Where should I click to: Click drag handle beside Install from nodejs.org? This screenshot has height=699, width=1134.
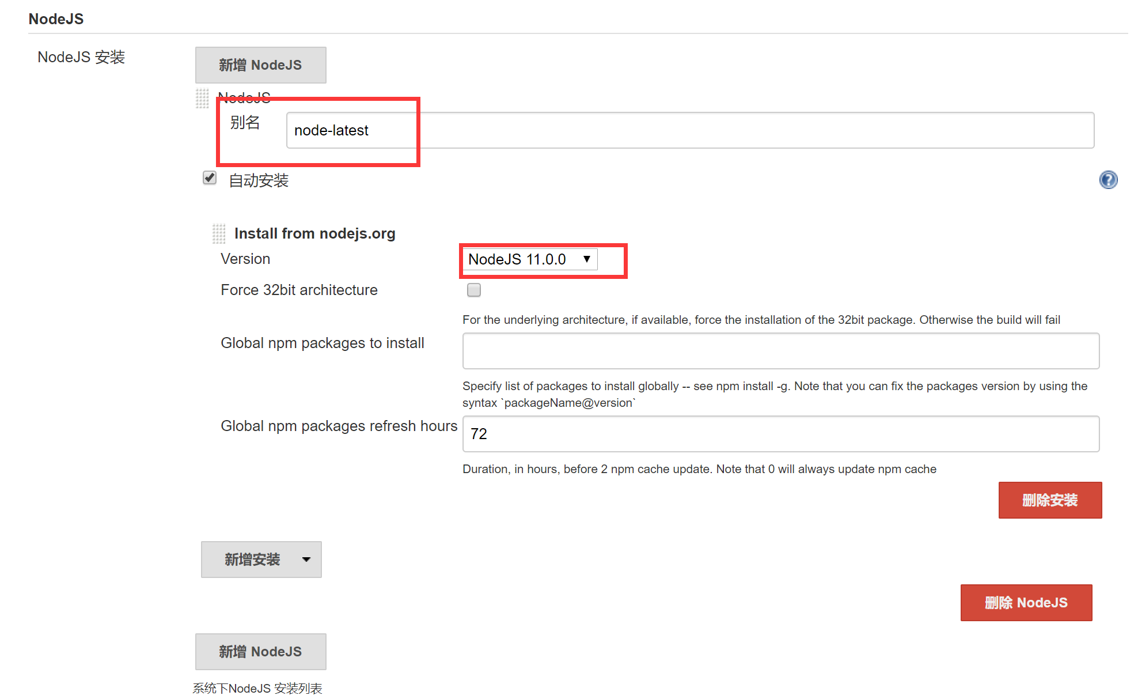click(219, 233)
